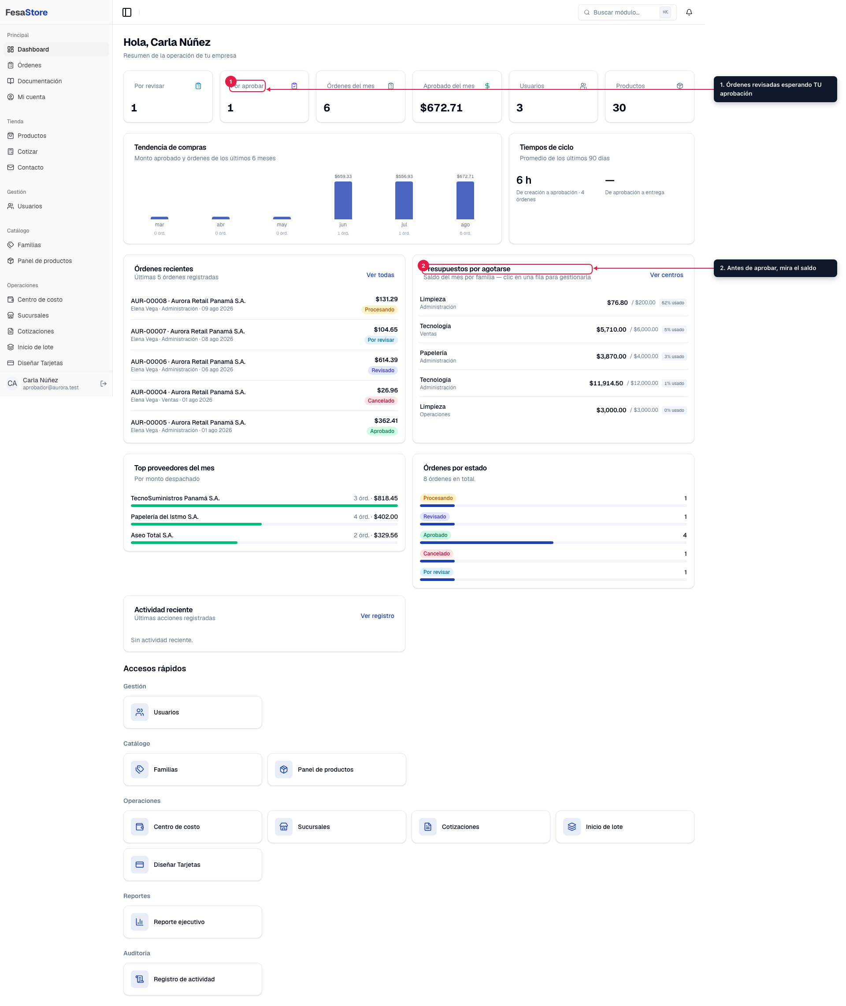
Task: Open the Ver registro link
Action: (x=377, y=616)
